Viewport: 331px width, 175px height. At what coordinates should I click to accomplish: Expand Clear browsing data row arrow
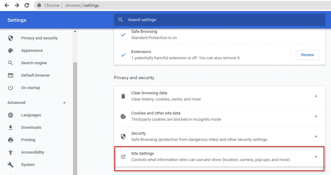click(x=316, y=96)
